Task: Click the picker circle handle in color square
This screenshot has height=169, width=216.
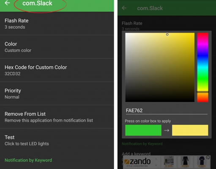Action: [167, 34]
